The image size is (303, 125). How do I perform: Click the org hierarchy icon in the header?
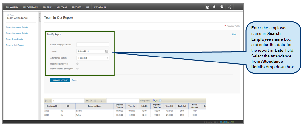tap(229, 7)
